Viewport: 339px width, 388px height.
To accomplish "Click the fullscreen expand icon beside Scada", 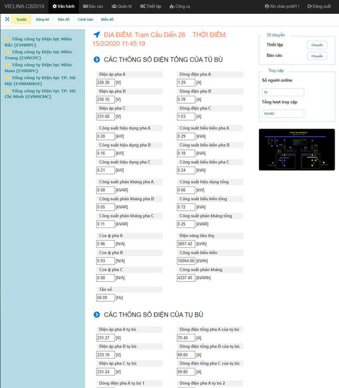I will (x=7, y=19).
